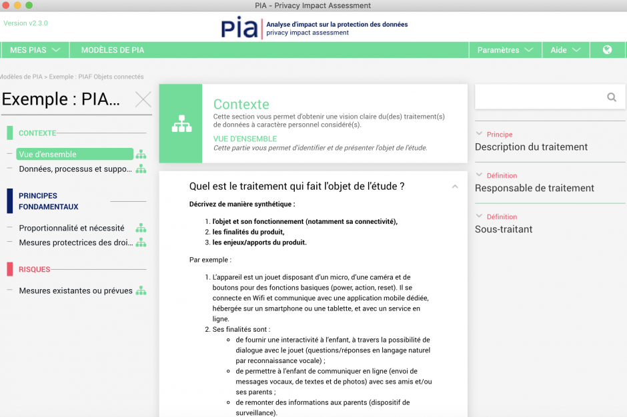Open the MES PIAS dropdown menu
The image size is (627, 417).
pos(35,50)
